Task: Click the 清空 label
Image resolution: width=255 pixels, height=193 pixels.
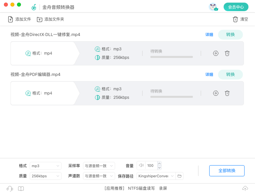Action: coord(244,19)
